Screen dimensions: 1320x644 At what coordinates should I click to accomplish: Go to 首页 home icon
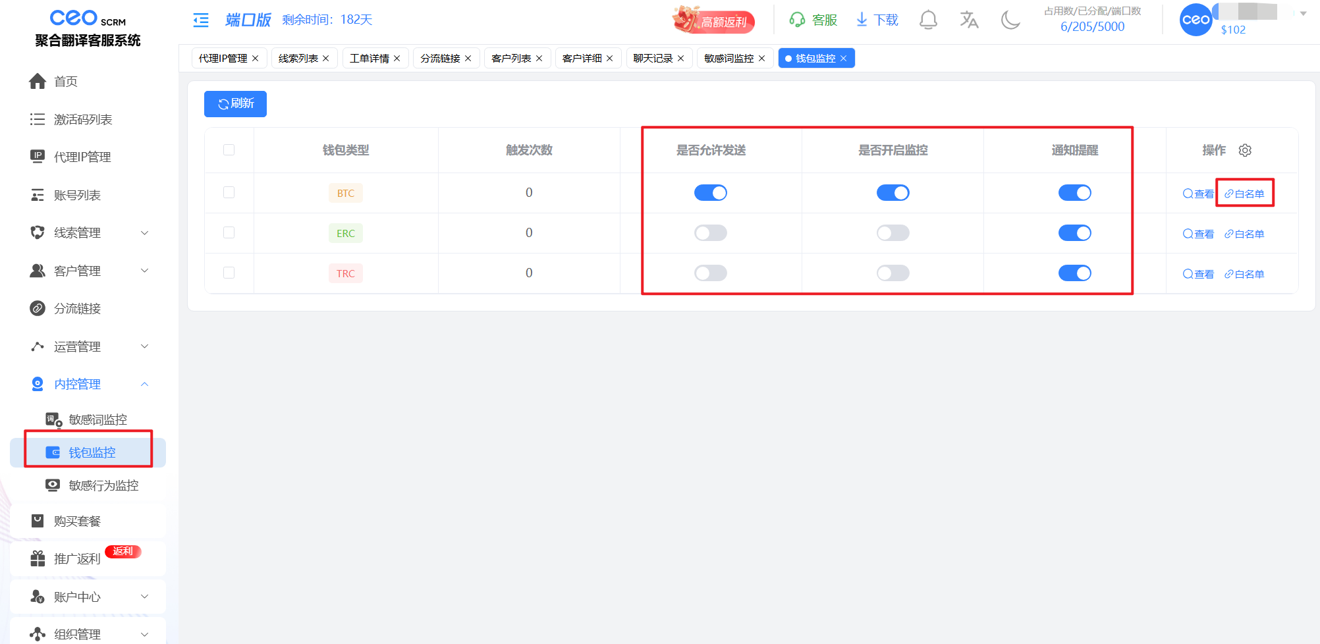(38, 81)
